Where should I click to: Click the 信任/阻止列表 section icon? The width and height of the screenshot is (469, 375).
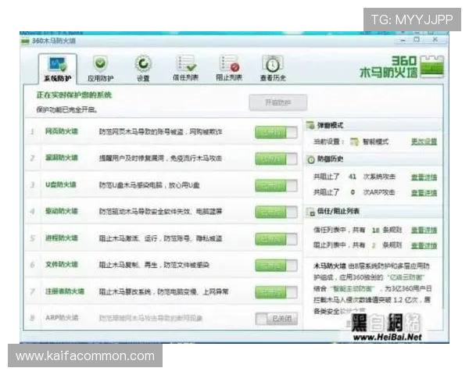pos(311,212)
